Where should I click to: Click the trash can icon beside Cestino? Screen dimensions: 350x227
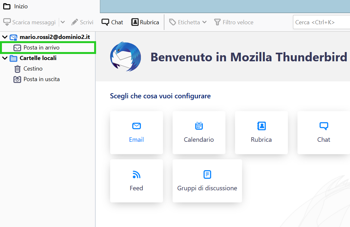[17, 69]
